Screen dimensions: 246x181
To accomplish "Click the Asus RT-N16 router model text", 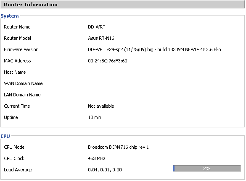I will coord(101,38).
